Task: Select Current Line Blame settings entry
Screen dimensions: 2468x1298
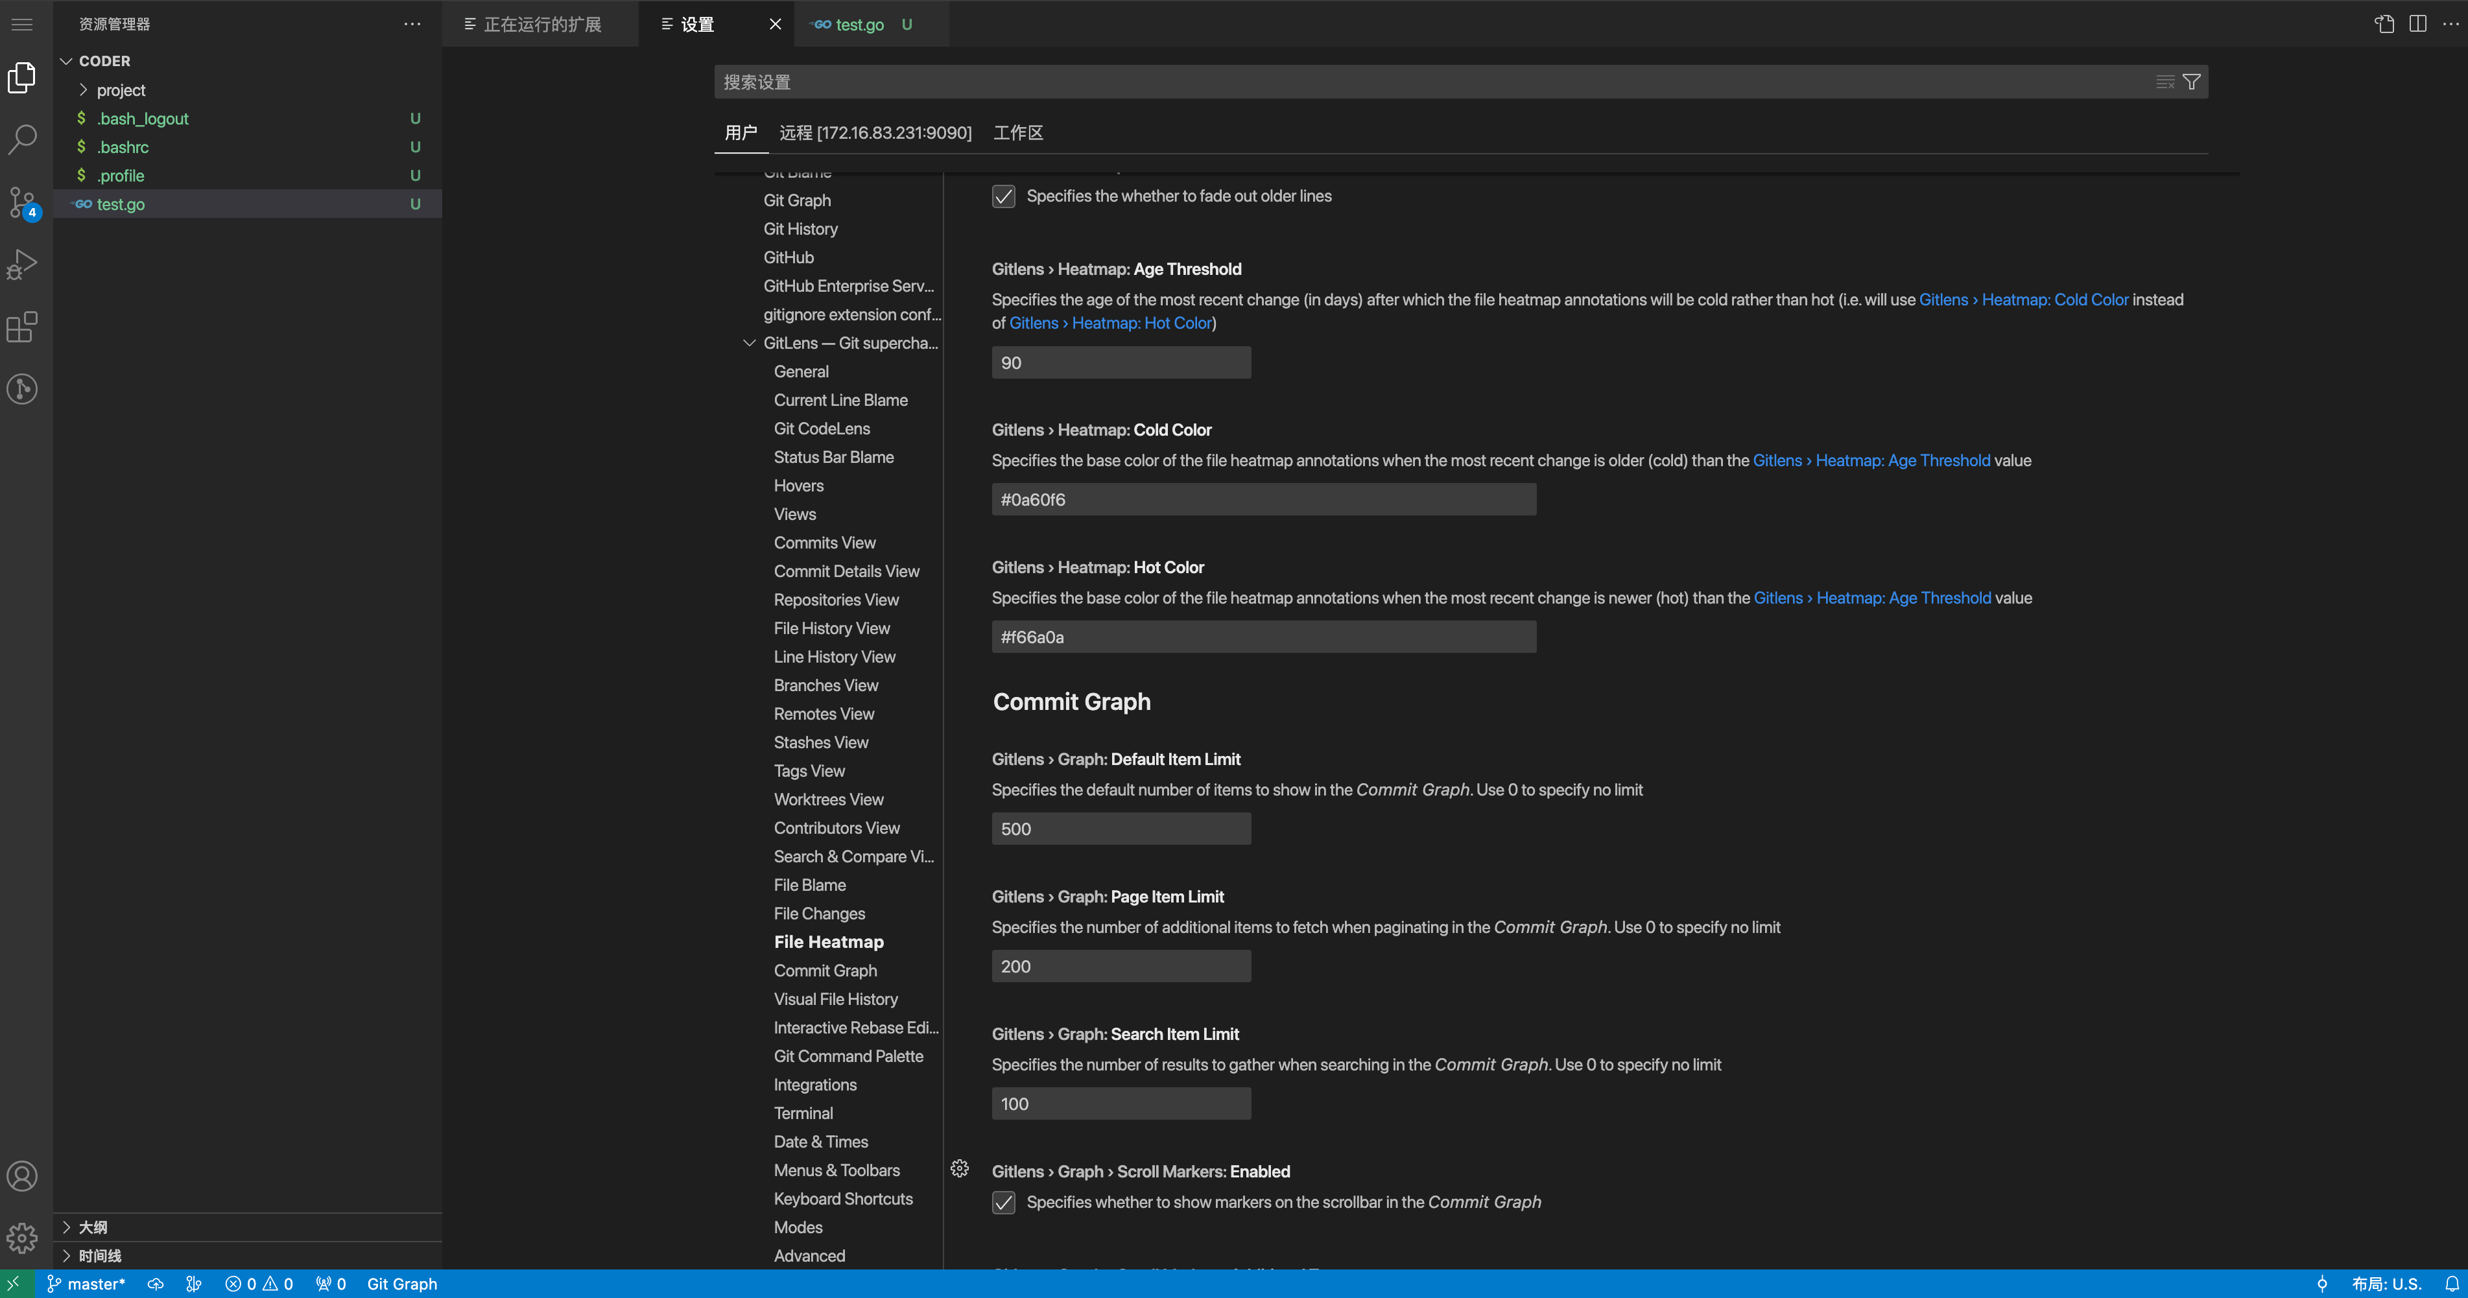Action: coord(840,401)
